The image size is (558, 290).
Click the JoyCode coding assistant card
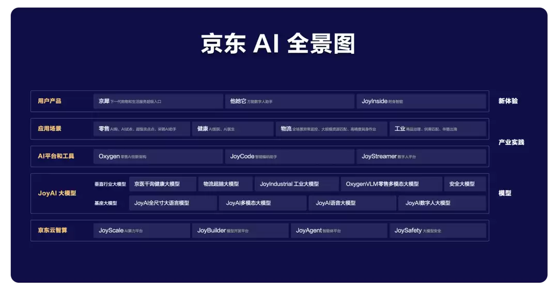point(290,157)
